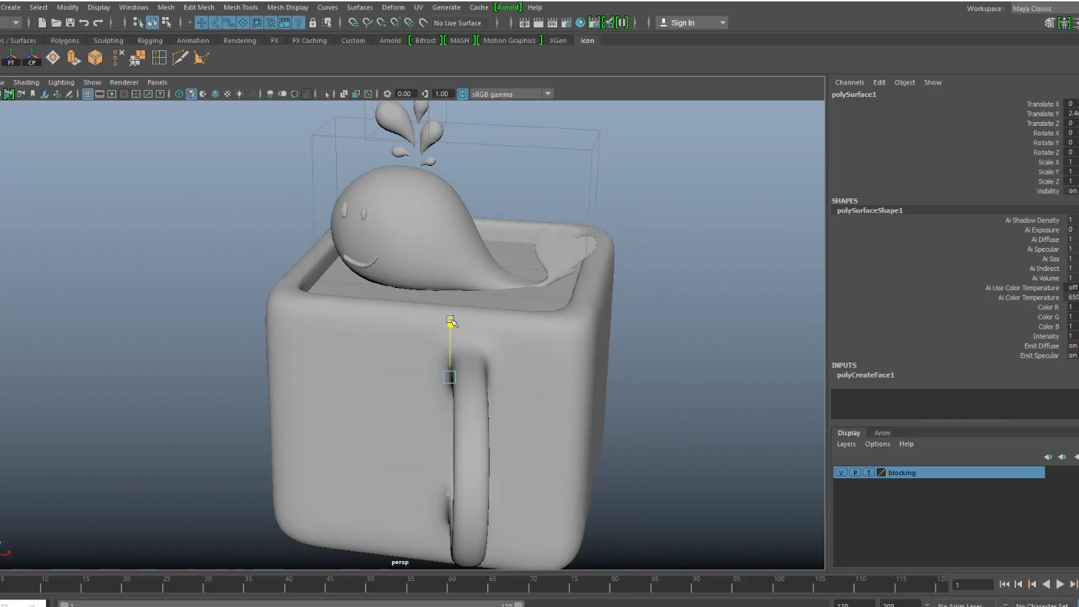This screenshot has width=1079, height=607.
Task: Click the current frame number field
Action: click(x=972, y=585)
